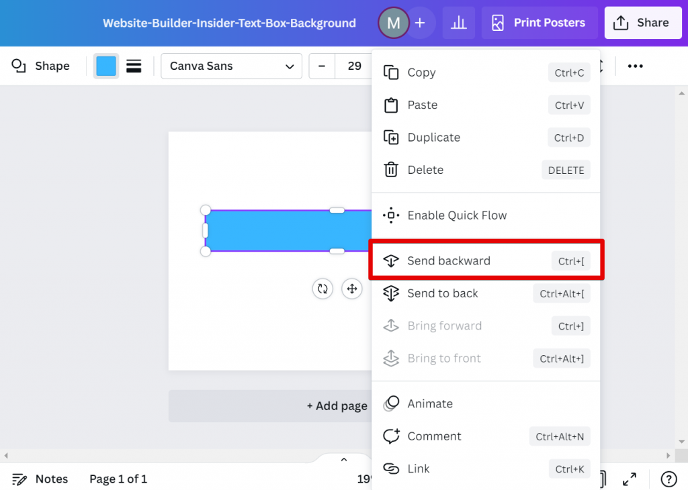Enter fullscreen with the expand arrows icon
The image size is (688, 490).
pos(630,479)
